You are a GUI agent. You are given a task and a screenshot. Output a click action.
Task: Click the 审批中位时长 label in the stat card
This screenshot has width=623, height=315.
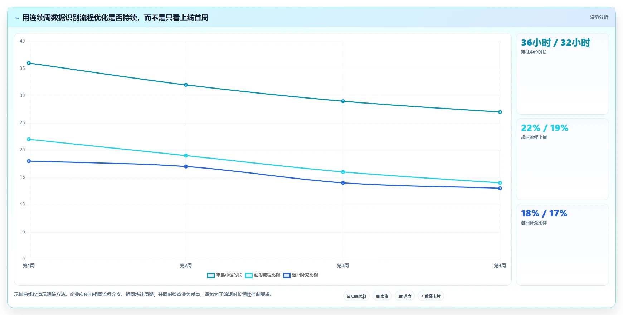534,52
